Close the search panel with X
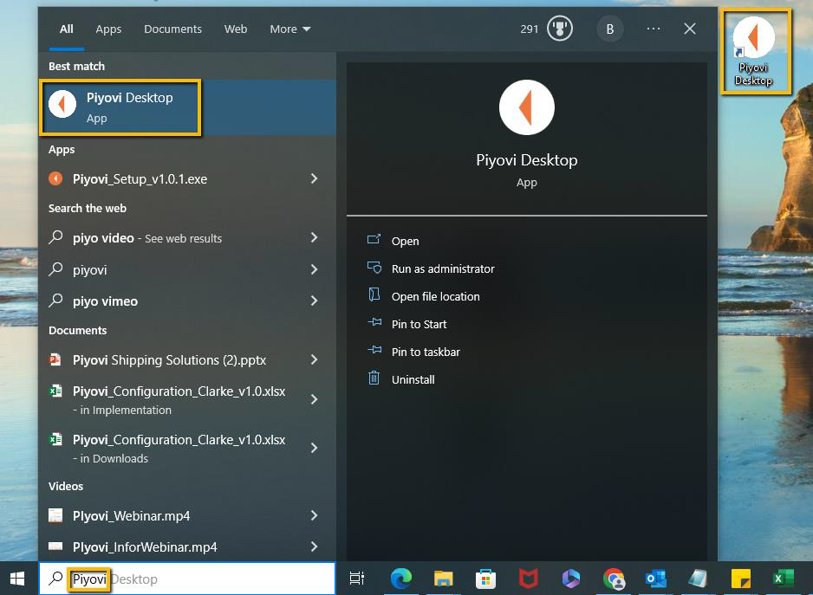The height and width of the screenshot is (595, 813). (x=690, y=29)
